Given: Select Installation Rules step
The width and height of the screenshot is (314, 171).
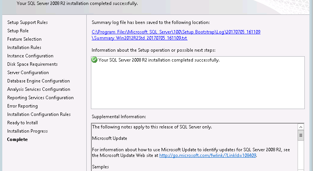Looking at the screenshot, I should coord(24,47).
